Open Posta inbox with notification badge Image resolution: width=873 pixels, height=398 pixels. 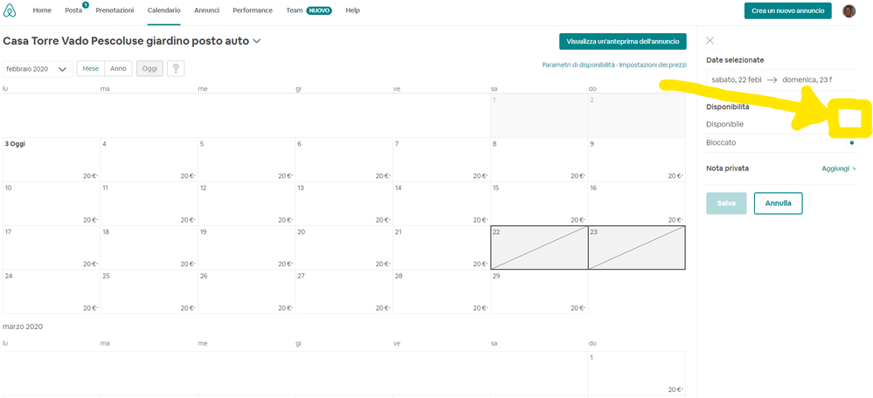tap(74, 10)
